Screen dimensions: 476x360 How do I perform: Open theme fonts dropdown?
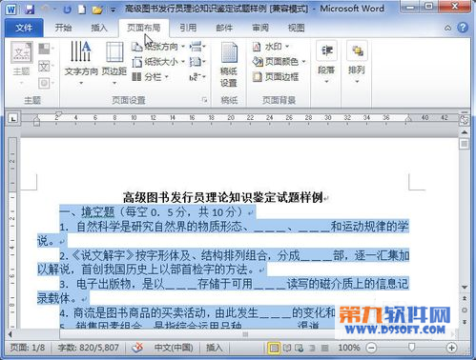point(46,67)
